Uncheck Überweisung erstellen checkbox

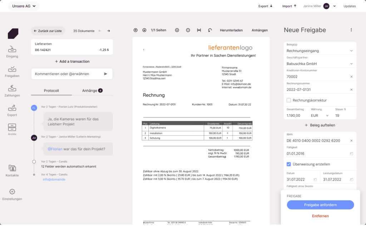point(289,164)
